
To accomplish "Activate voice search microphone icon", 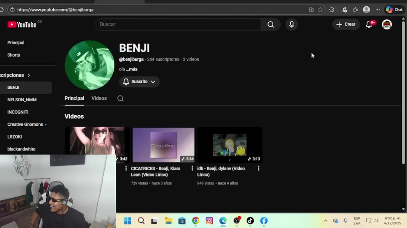I will [x=292, y=24].
